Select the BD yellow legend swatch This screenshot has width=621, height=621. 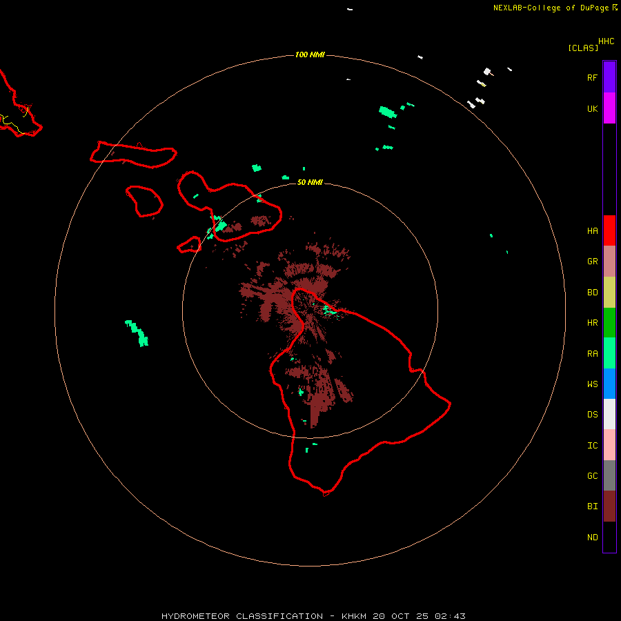coord(609,293)
